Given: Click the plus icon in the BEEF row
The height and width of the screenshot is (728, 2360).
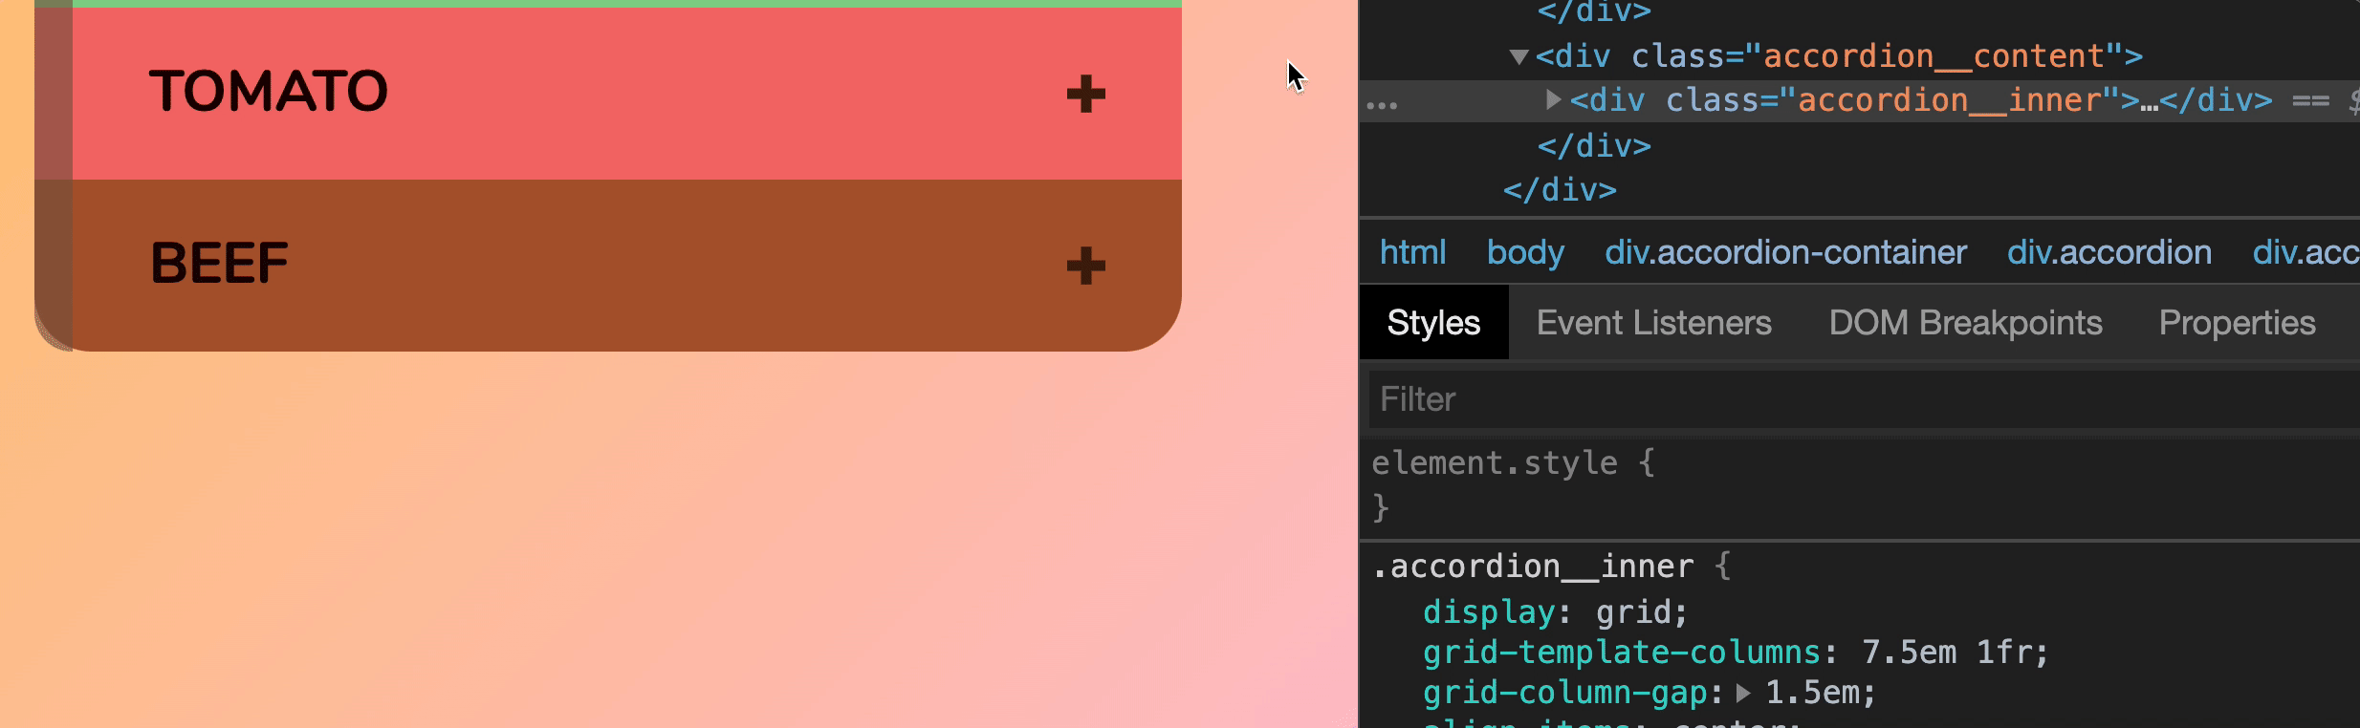Looking at the screenshot, I should [1085, 266].
